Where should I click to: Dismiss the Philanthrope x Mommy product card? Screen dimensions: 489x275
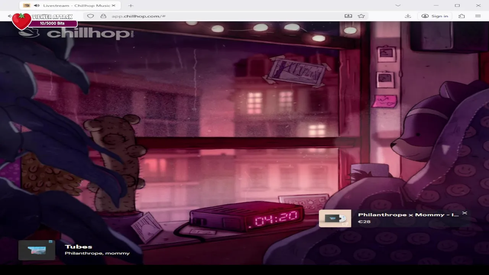coord(465,213)
